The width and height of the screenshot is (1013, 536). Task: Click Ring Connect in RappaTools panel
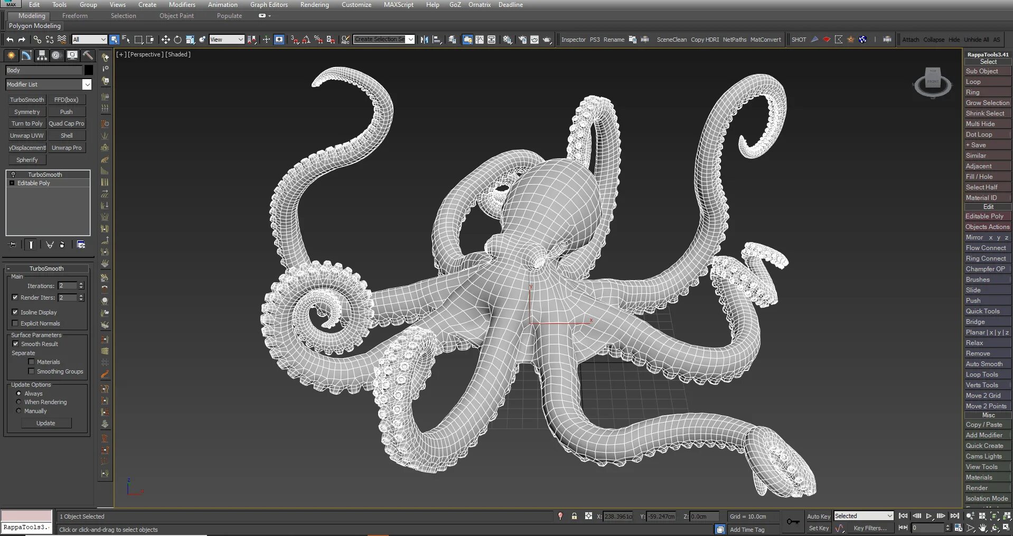tap(986, 259)
